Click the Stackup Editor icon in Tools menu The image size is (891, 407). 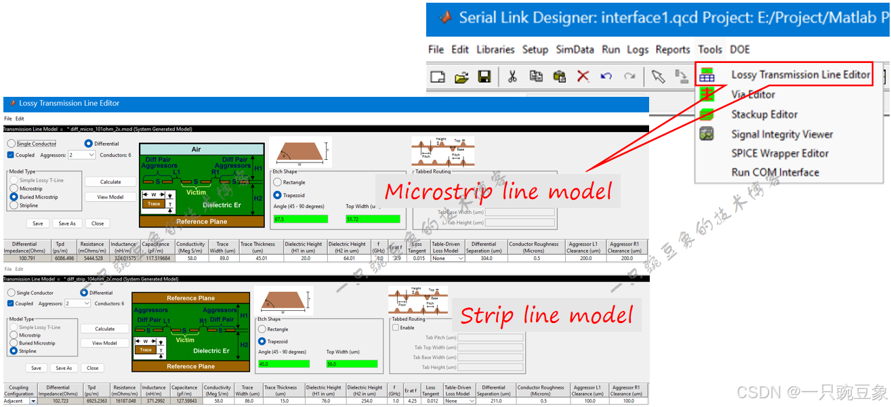coord(707,114)
